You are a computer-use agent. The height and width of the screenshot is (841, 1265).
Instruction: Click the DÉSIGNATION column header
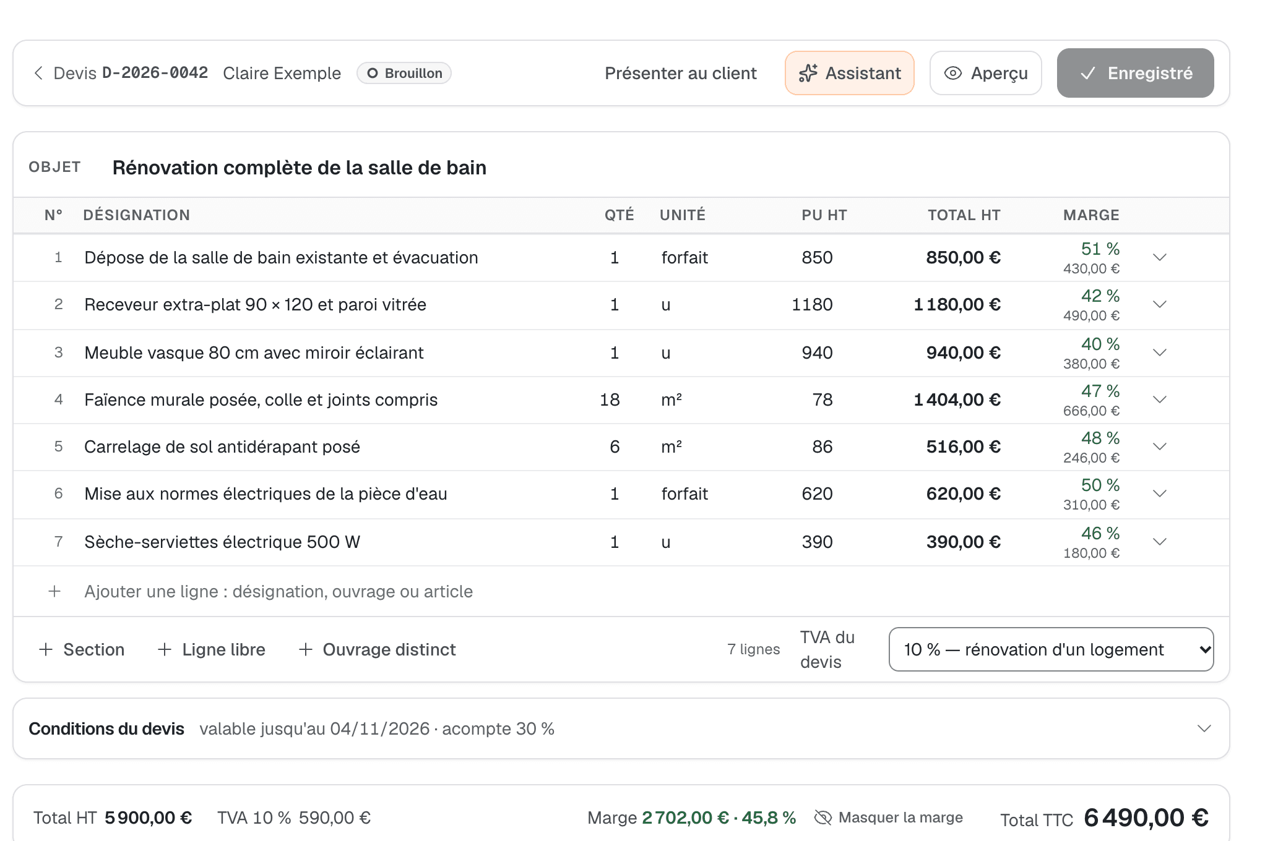[x=136, y=215]
